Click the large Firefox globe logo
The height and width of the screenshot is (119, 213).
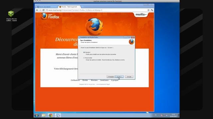click(94, 26)
